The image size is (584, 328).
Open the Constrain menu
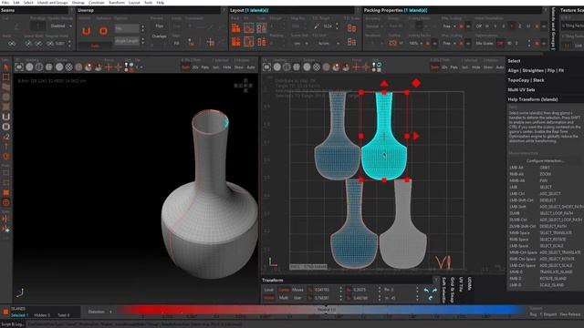click(97, 3)
